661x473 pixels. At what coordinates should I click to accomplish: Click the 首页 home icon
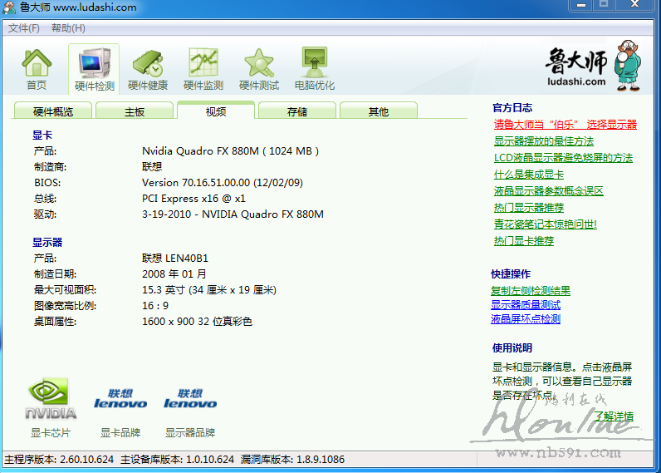coord(37,63)
